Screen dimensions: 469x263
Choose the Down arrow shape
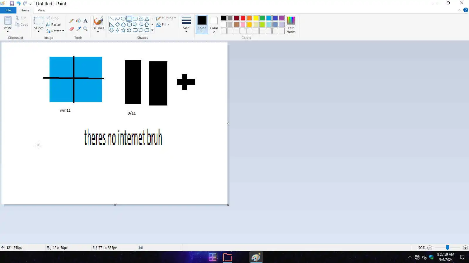click(x=111, y=30)
